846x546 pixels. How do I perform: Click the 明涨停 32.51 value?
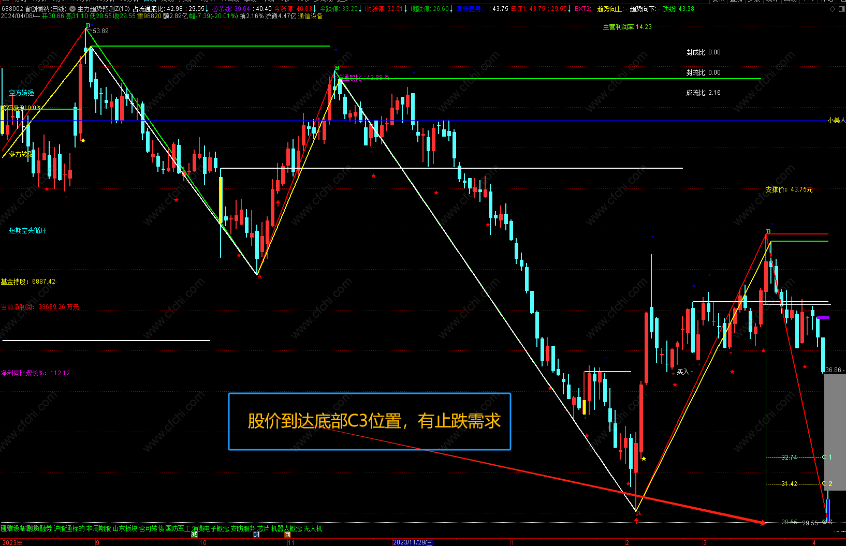pos(384,9)
